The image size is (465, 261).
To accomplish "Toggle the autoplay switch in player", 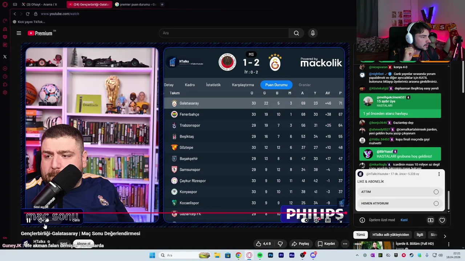I will click(304, 220).
